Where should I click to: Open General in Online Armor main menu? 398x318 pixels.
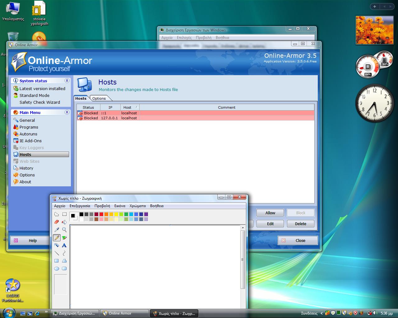pyautogui.click(x=27, y=120)
